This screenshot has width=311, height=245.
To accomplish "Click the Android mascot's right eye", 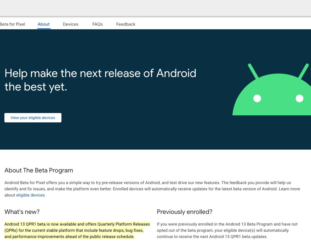I will (x=299, y=99).
